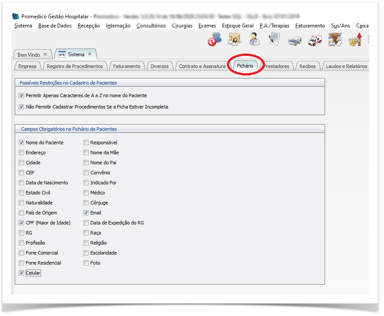Select the Registro de Procedimentos tab

pos(75,66)
